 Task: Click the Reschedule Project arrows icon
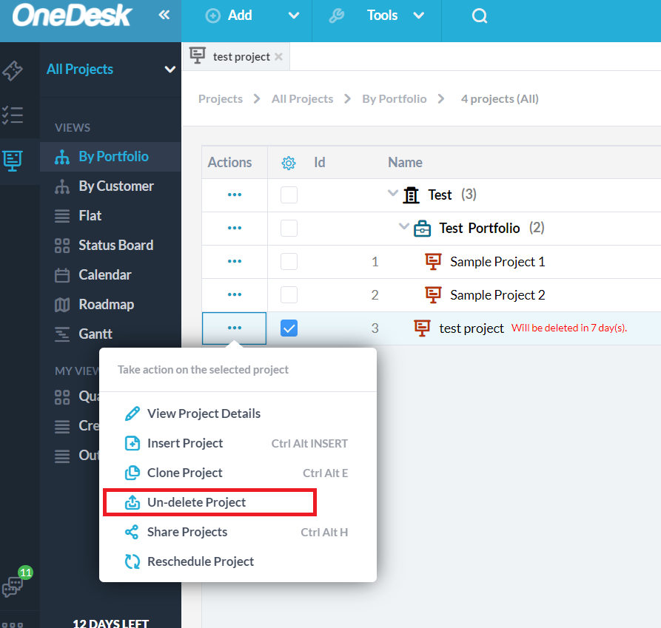tap(132, 561)
